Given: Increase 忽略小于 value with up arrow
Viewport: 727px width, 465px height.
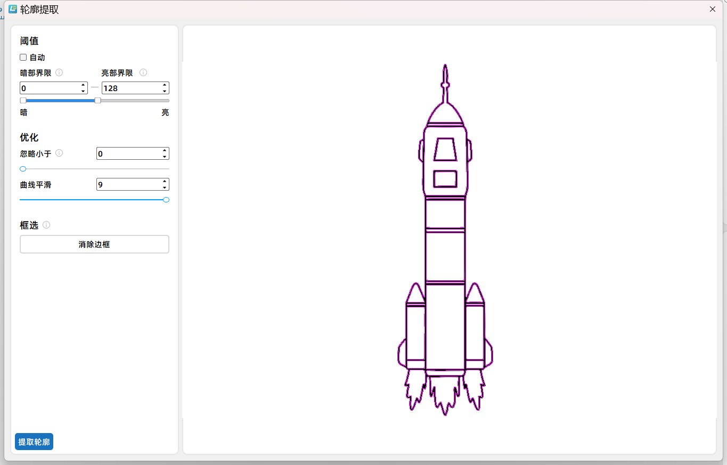Looking at the screenshot, I should click(165, 150).
